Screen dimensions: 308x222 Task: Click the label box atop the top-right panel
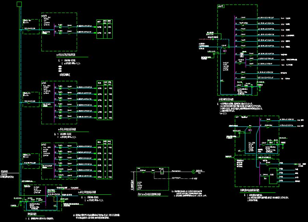(221, 6)
